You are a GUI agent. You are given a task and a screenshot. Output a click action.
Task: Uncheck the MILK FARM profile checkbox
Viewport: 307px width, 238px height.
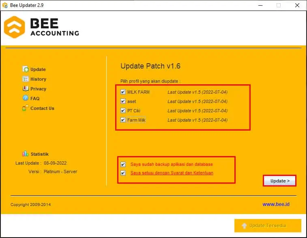123,92
